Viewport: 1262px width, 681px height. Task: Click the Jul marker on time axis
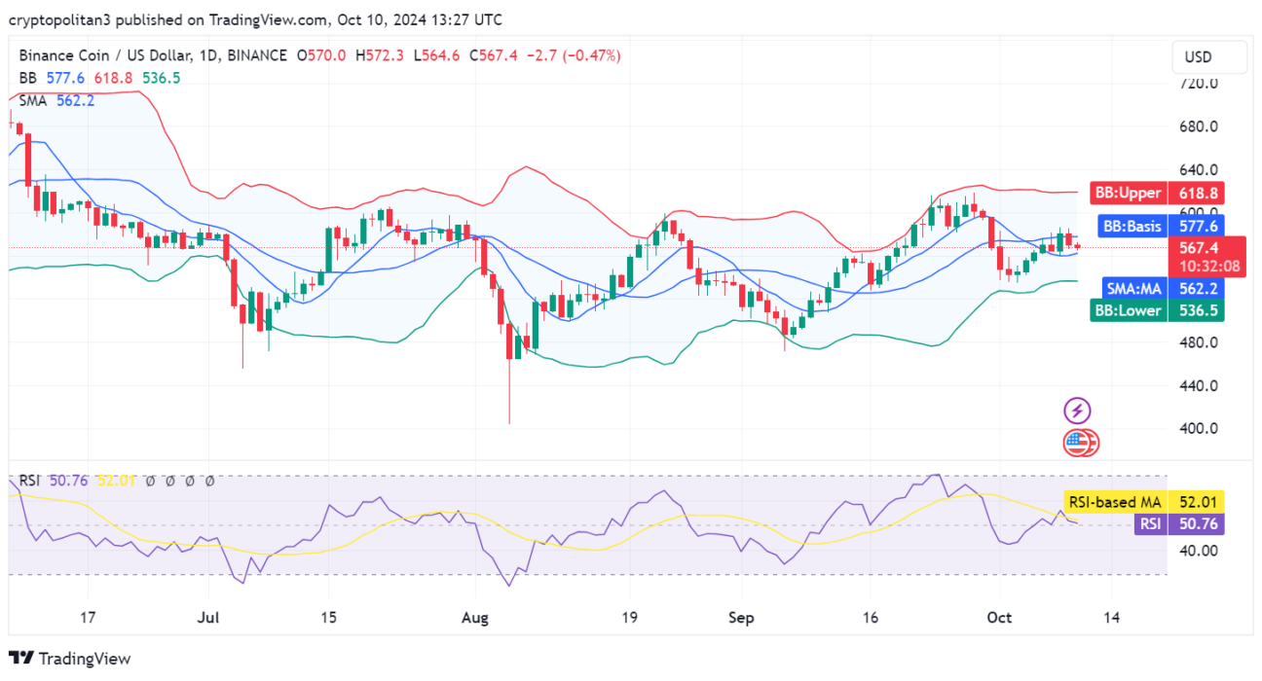[207, 618]
